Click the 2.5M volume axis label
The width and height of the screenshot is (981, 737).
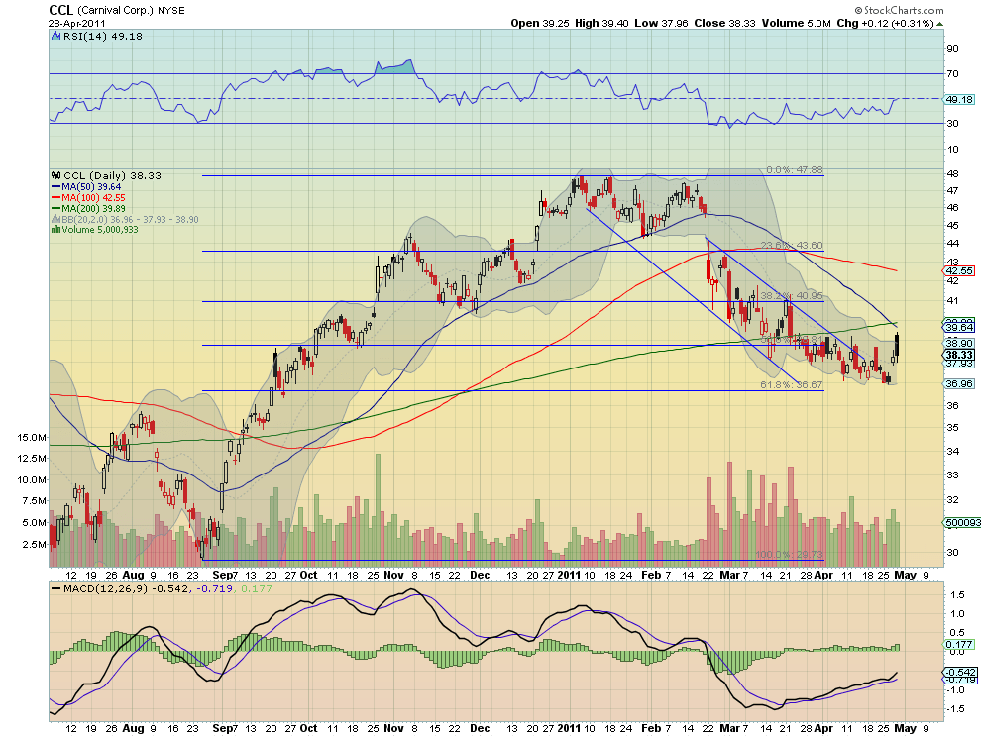pos(35,544)
